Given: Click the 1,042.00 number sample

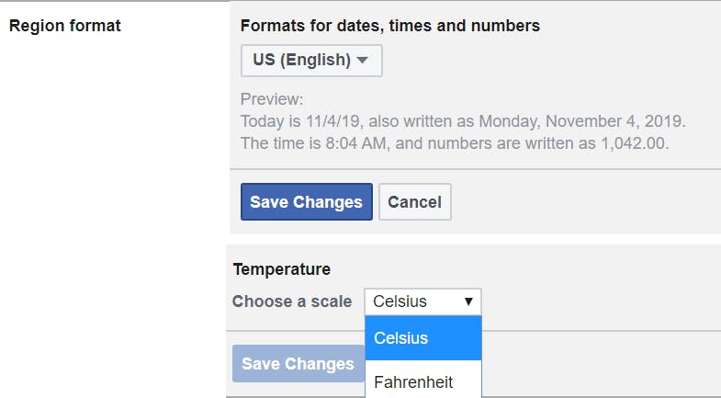Looking at the screenshot, I should click(x=635, y=143).
